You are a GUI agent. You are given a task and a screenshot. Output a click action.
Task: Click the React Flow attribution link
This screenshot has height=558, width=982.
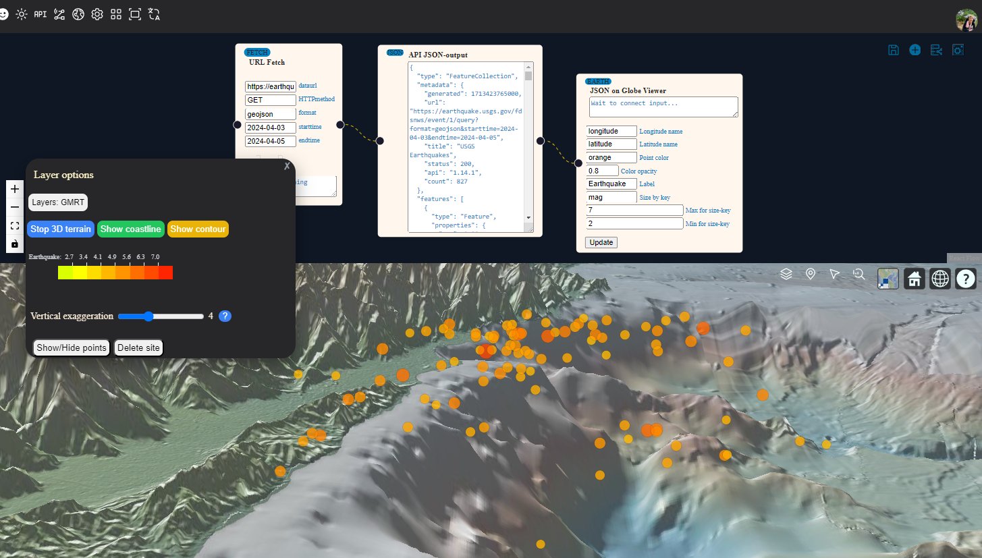pos(964,258)
